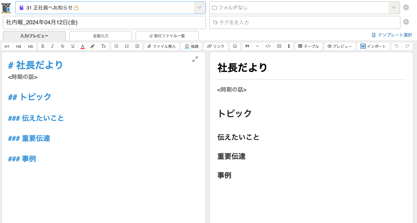The width and height of the screenshot is (417, 223).
Task: Import a Word file with インポート
Action: click(x=373, y=46)
